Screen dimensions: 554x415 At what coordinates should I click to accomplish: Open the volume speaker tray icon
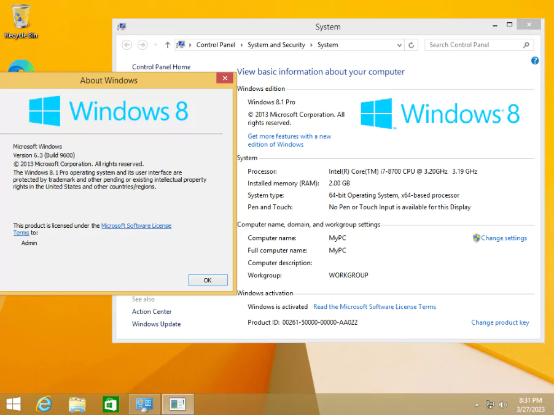point(503,405)
